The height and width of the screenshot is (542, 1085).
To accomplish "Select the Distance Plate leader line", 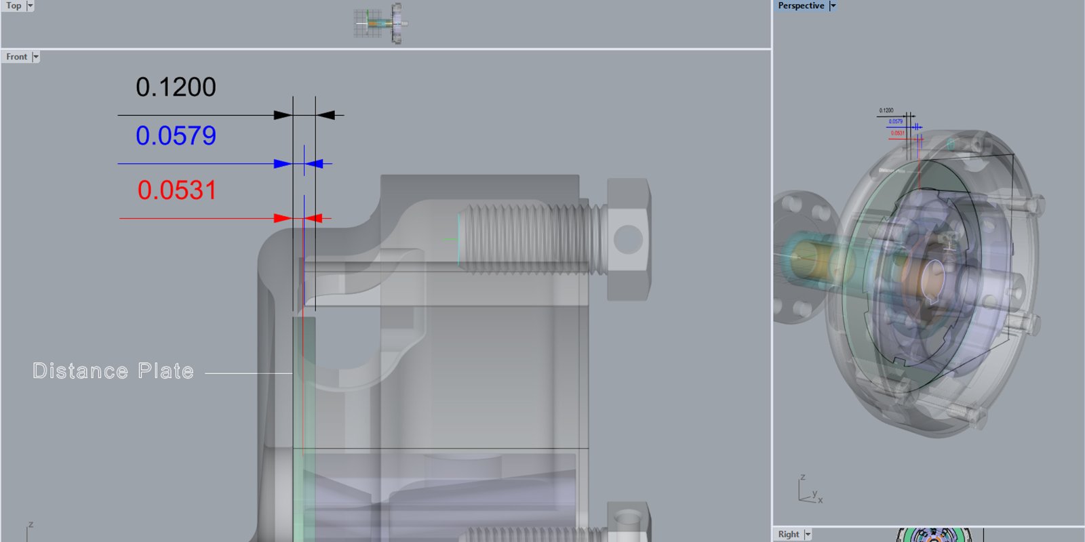I will [x=248, y=373].
